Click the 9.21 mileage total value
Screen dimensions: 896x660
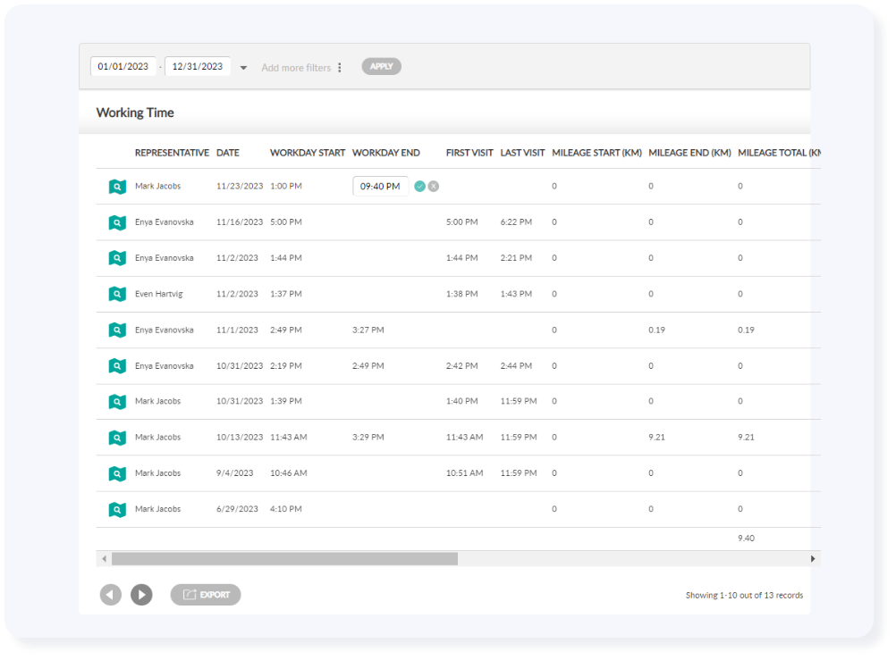click(x=746, y=438)
